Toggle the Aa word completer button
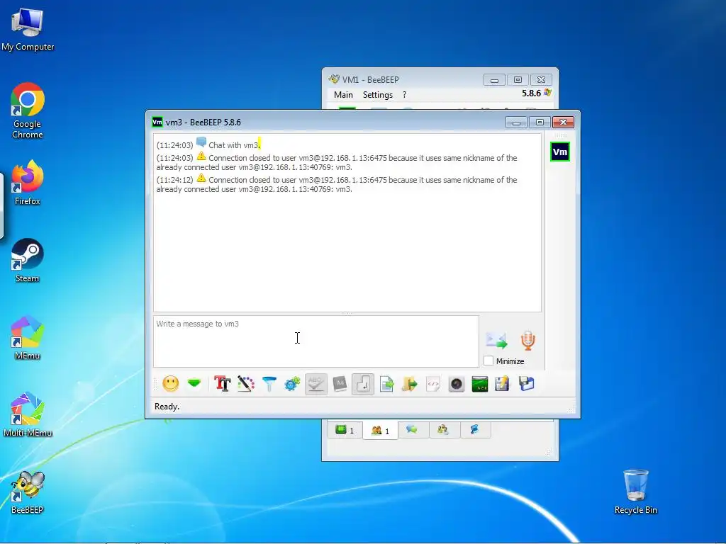The width and height of the screenshot is (726, 544). point(340,384)
